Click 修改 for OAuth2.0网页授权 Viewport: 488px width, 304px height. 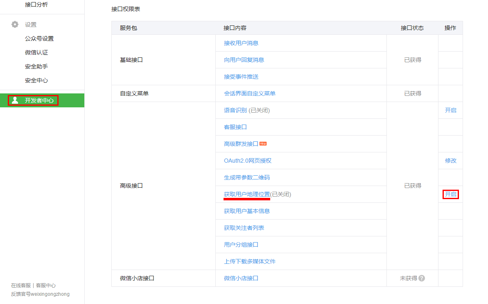coord(450,161)
